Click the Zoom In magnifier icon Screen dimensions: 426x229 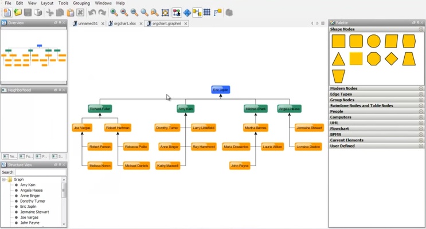[114, 13]
